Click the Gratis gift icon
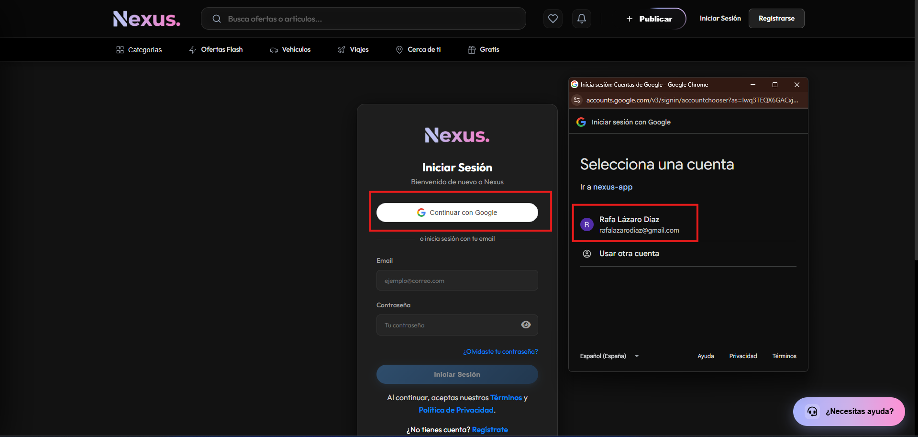The width and height of the screenshot is (918, 437). tap(472, 50)
